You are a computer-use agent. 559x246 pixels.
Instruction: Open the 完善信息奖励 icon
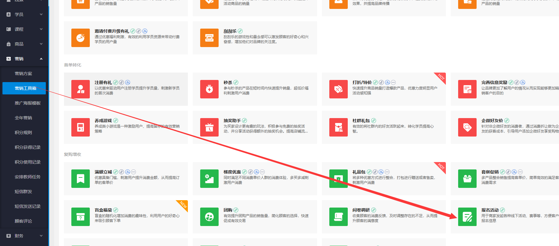pos(467,89)
